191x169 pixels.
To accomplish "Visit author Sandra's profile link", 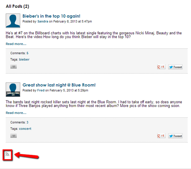I will [43, 22].
